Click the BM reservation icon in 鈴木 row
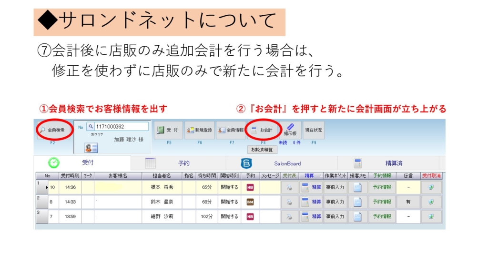Image resolution: width=488 pixels, height=273 pixels. coord(250,202)
